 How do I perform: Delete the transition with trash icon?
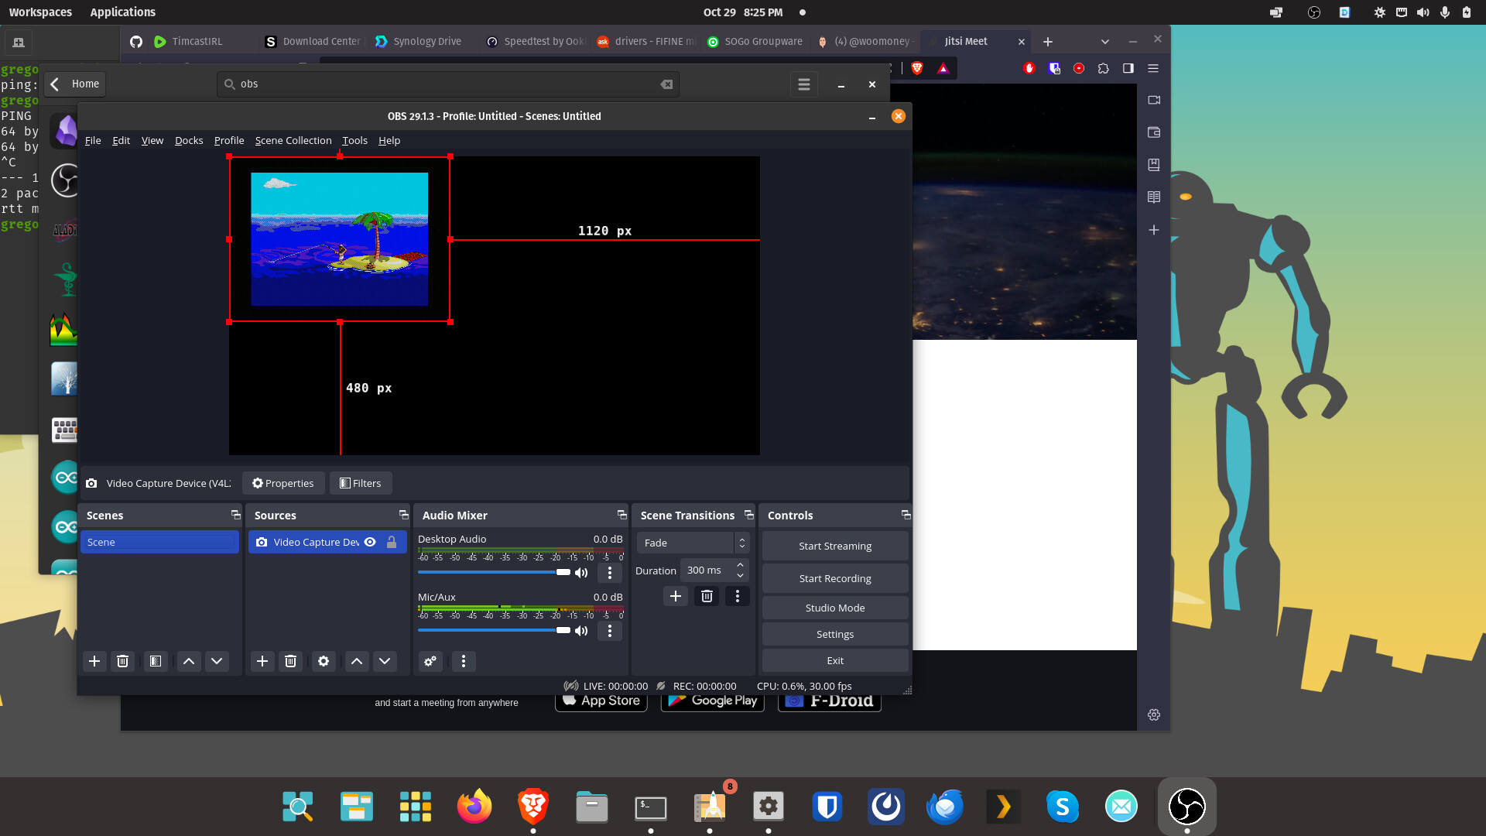click(707, 596)
